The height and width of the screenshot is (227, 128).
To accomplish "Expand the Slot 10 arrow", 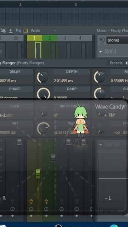I will [x=100, y=144].
